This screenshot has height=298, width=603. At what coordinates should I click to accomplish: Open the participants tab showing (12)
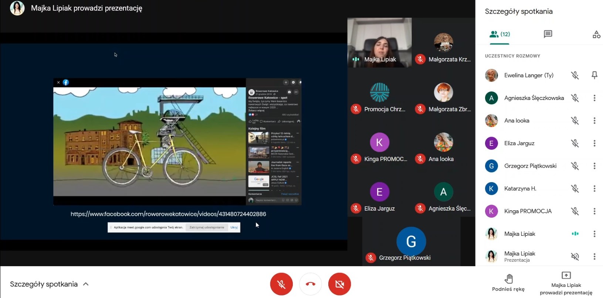[x=499, y=34]
